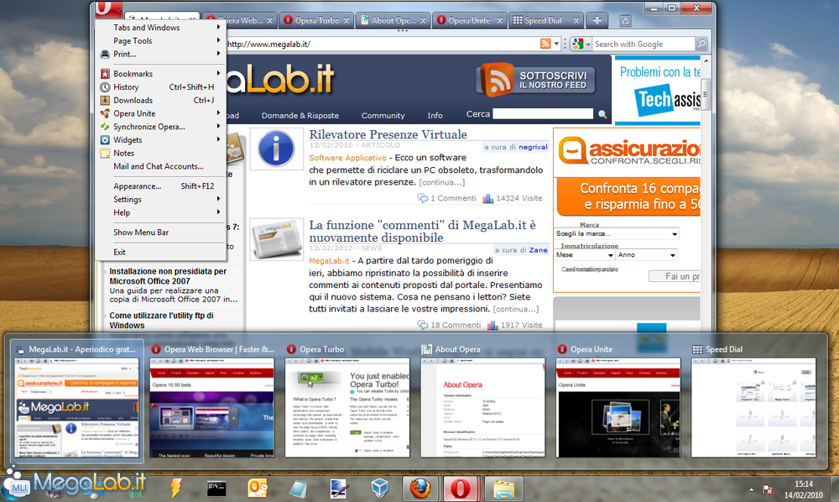This screenshot has width=839, height=502.
Task: Open Firefox from the taskbar
Action: tap(420, 488)
